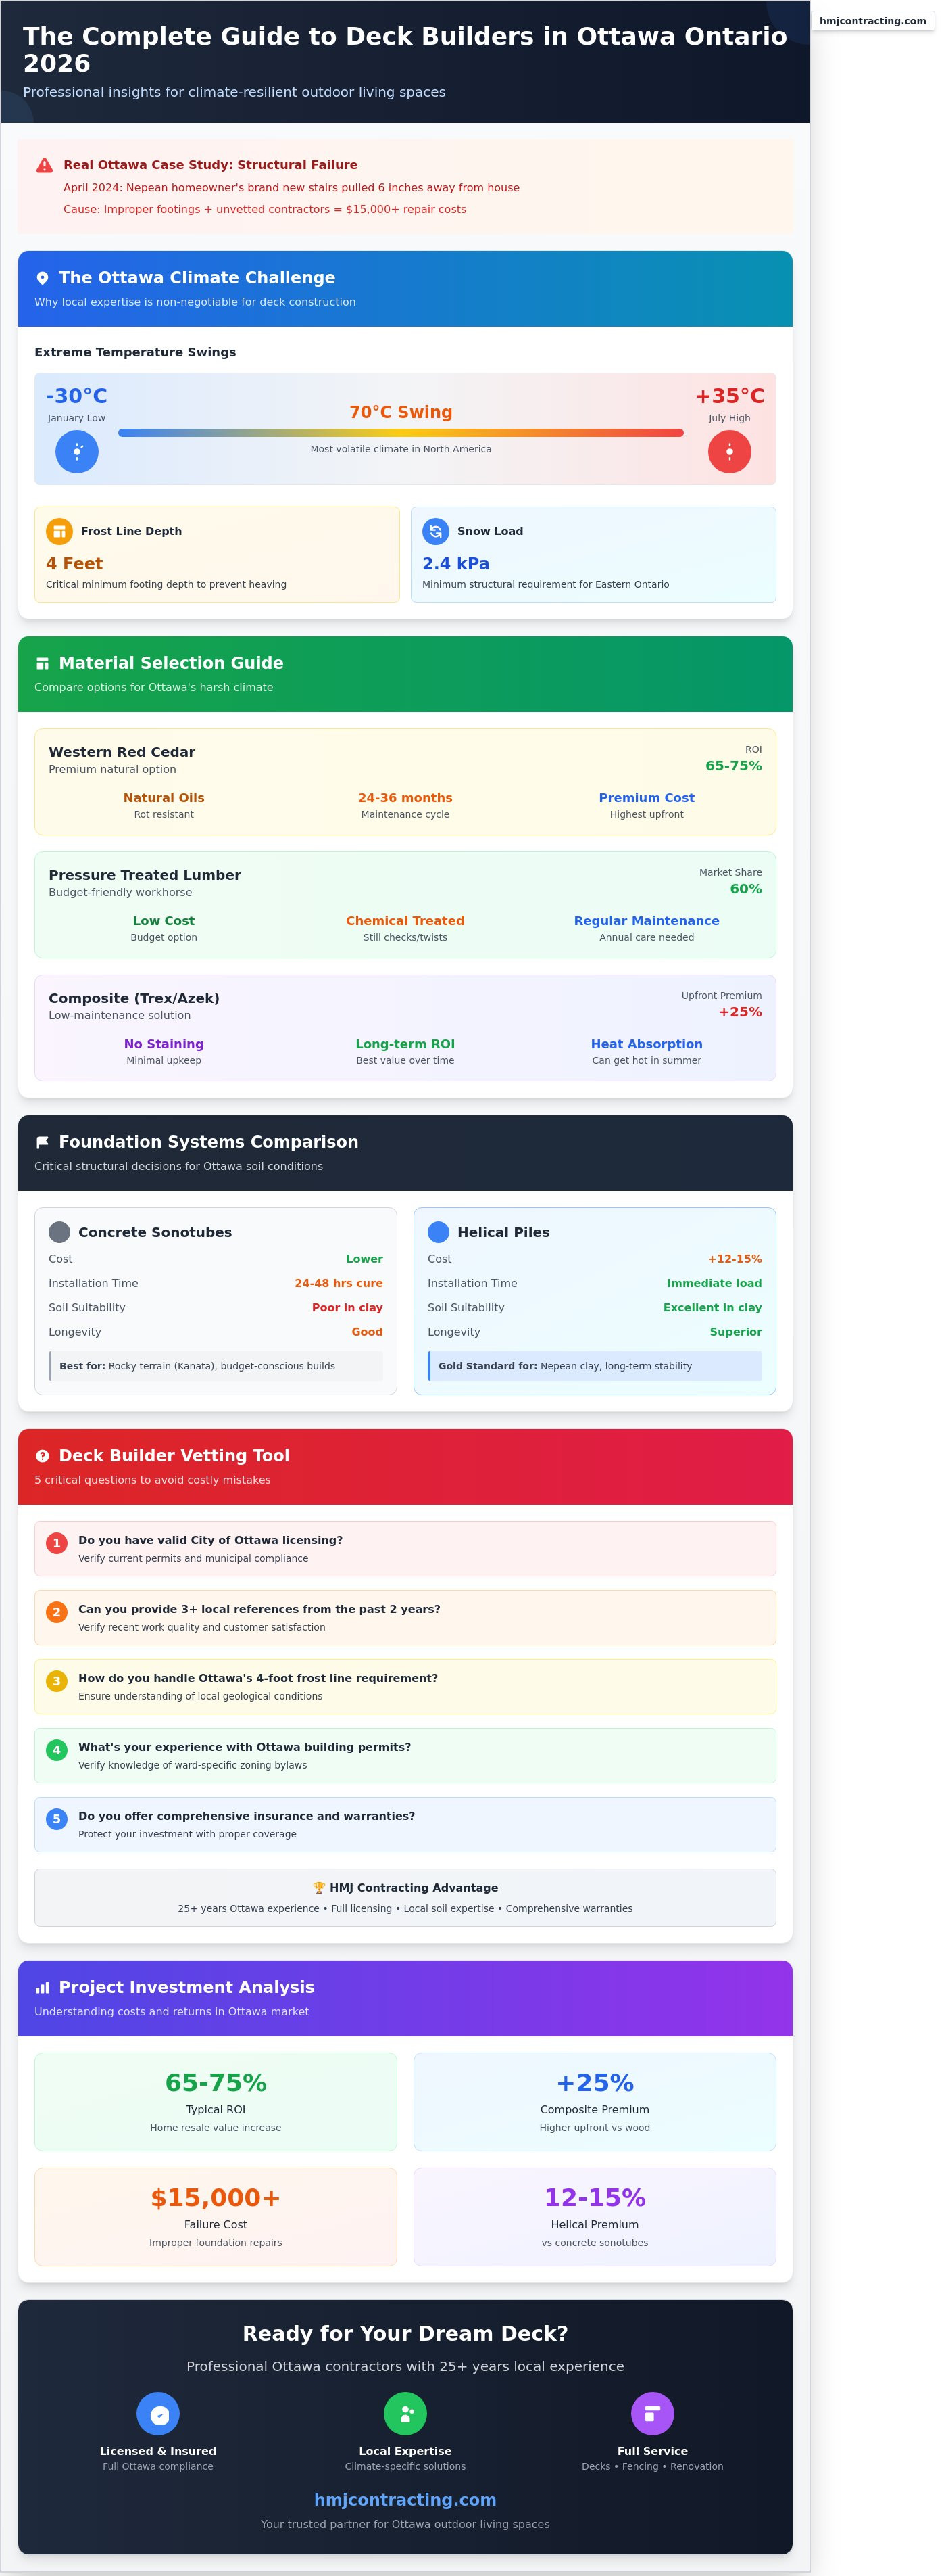Select the Pressure Treated Lumber heading
Viewport: 946px width, 2576px height.
pyautogui.click(x=145, y=876)
